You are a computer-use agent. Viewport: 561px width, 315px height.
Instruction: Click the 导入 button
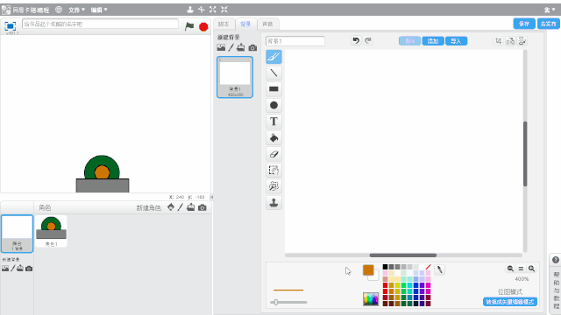tap(456, 41)
